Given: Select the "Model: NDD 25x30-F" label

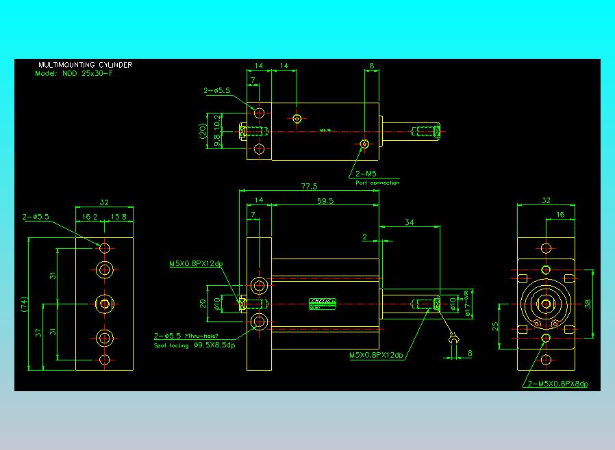Looking at the screenshot, I should pyautogui.click(x=74, y=73).
